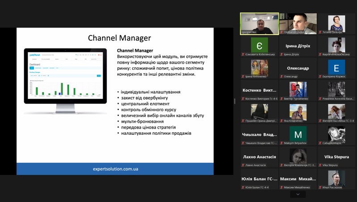Click large name text Костенко Викт...
Image resolution: width=357 pixels, height=202 pixels.
point(259,90)
